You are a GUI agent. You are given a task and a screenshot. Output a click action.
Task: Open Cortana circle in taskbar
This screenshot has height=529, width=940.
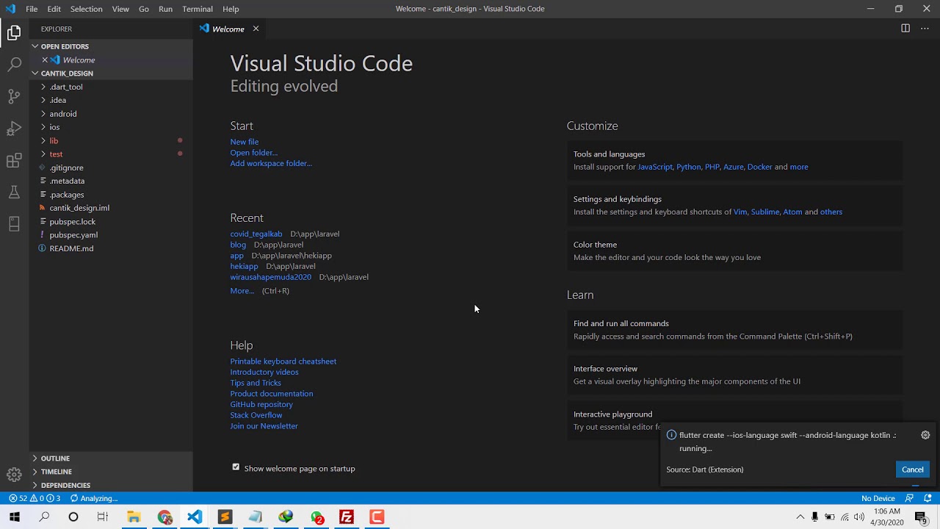tap(73, 517)
